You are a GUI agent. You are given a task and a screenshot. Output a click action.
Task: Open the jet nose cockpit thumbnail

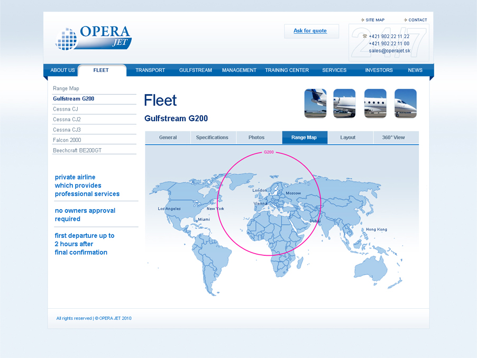pos(406,103)
